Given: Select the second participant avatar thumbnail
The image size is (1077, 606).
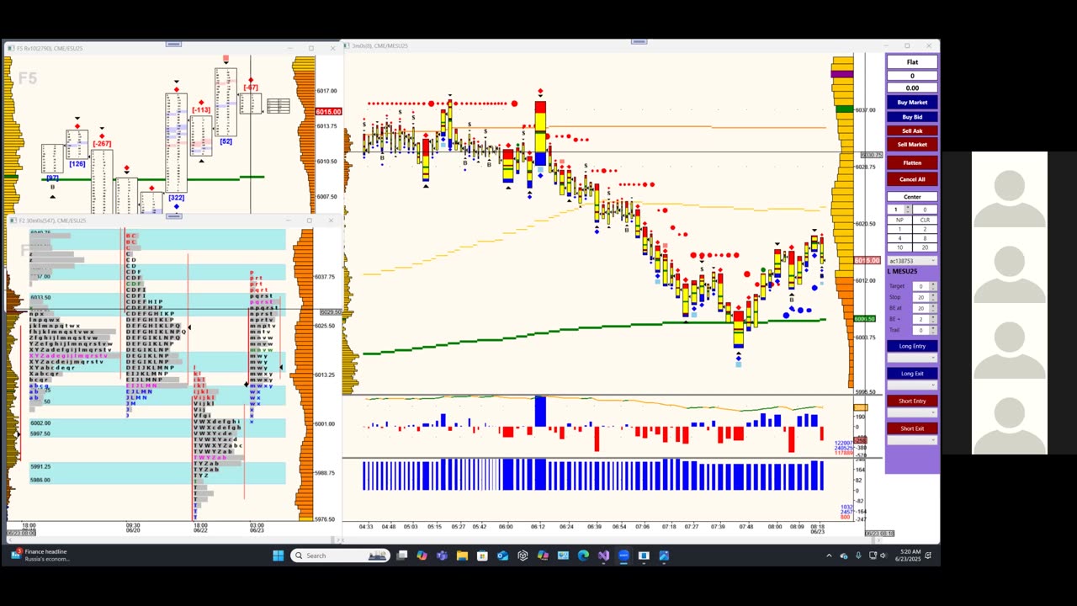Looking at the screenshot, I should pyautogui.click(x=1010, y=274).
